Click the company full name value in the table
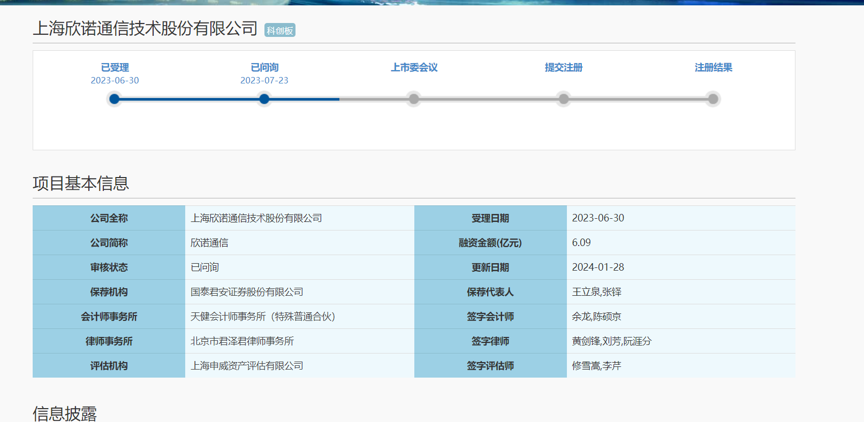Image resolution: width=864 pixels, height=422 pixels. pos(256,218)
